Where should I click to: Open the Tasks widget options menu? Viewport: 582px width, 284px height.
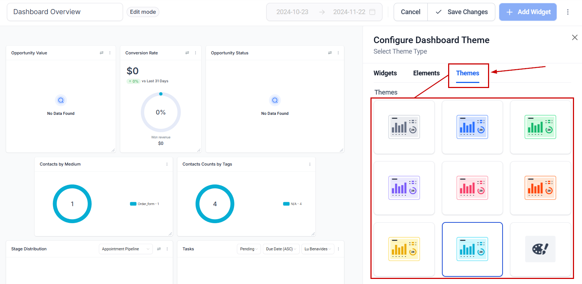pos(339,249)
